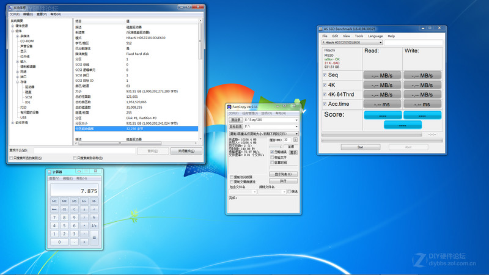Open the Tools menu in AS SSD Benchmark
Image resolution: width=489 pixels, height=275 pixels.
pos(359,36)
